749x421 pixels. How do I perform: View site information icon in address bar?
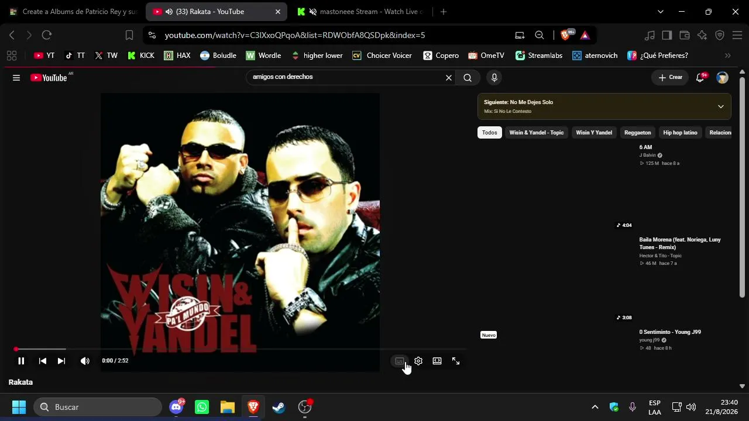pyautogui.click(x=152, y=35)
